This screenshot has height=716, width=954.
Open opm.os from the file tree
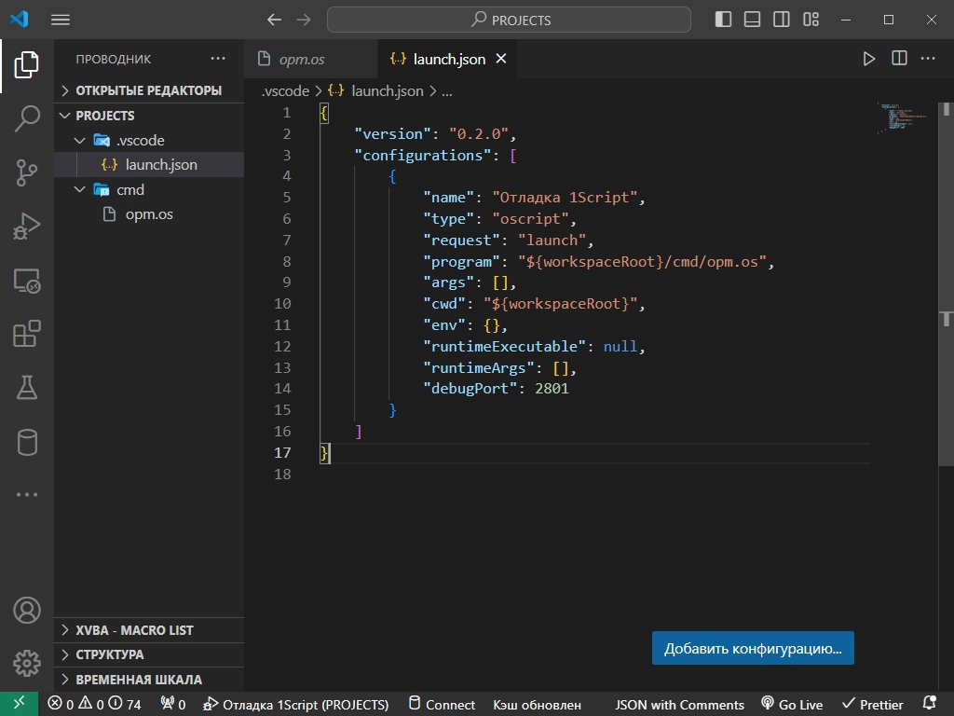(x=149, y=214)
